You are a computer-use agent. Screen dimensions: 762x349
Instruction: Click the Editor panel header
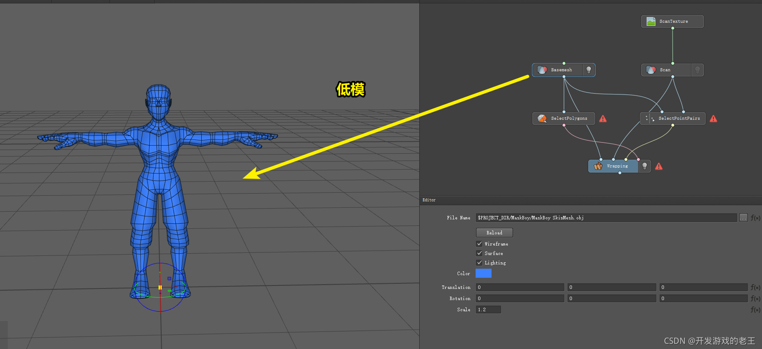point(591,200)
